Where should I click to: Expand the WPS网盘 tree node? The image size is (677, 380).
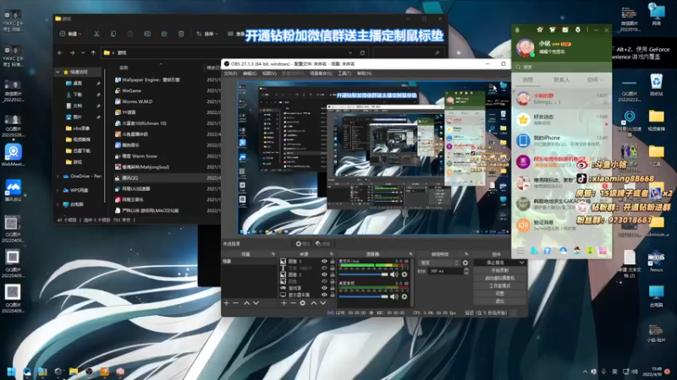point(58,190)
